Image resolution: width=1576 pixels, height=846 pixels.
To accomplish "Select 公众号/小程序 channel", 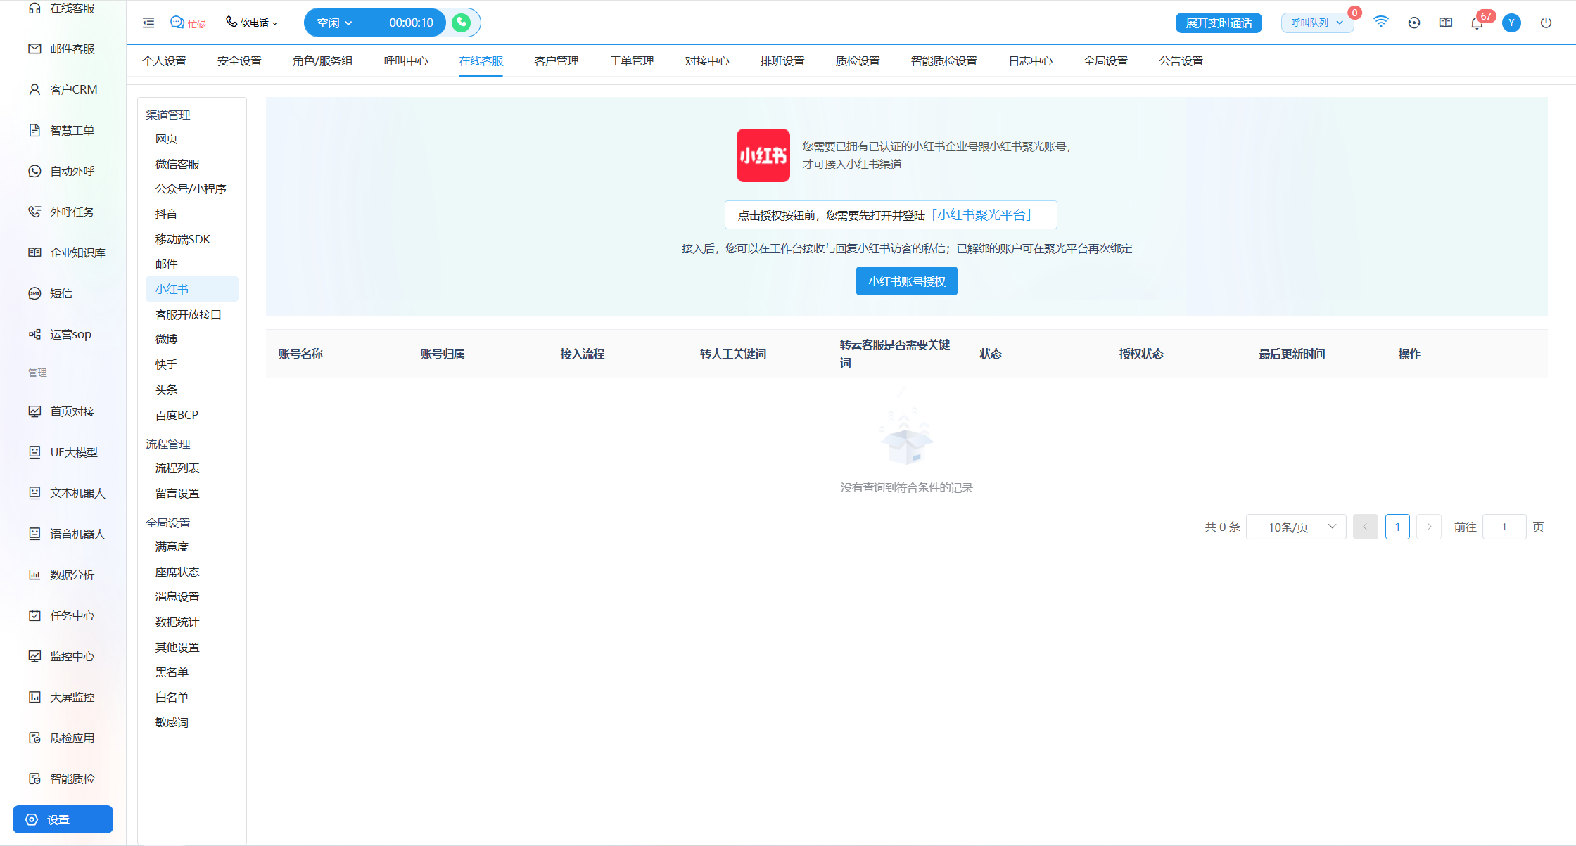I will pyautogui.click(x=191, y=189).
